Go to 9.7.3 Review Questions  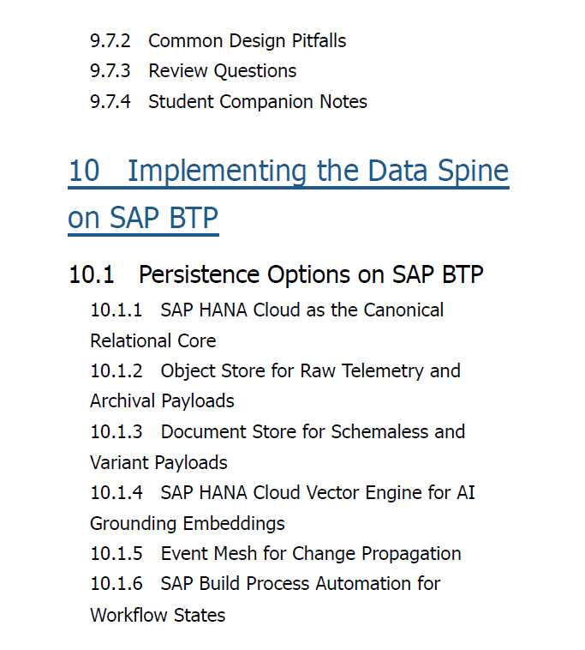point(193,71)
